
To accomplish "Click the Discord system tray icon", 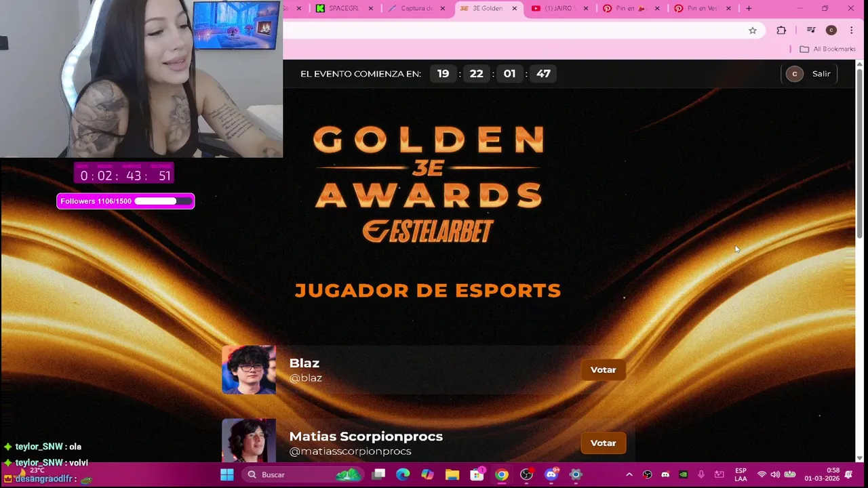I will (665, 474).
